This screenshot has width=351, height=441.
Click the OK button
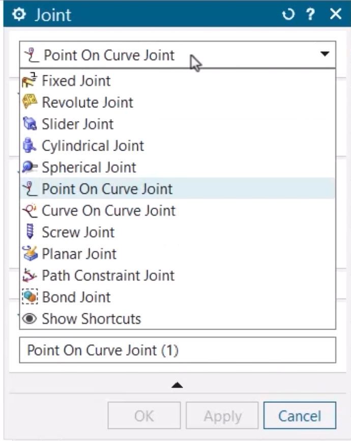[144, 417]
